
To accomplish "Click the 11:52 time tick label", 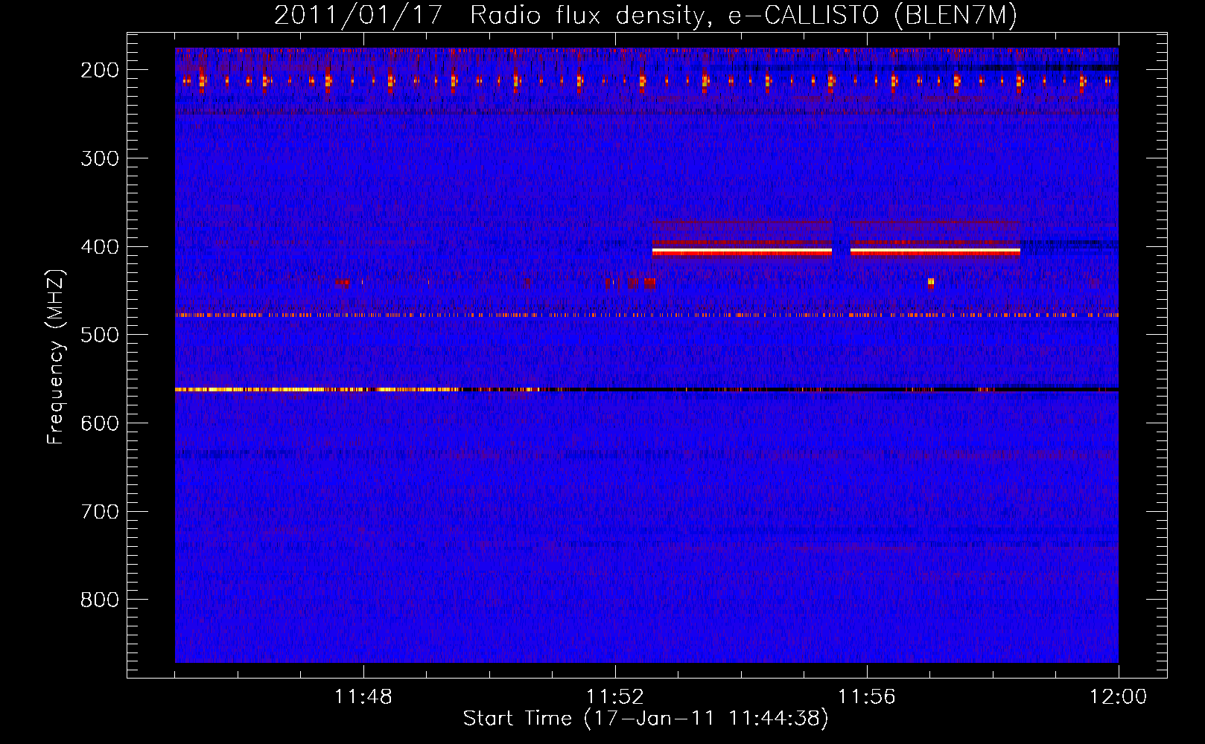I will [x=615, y=697].
